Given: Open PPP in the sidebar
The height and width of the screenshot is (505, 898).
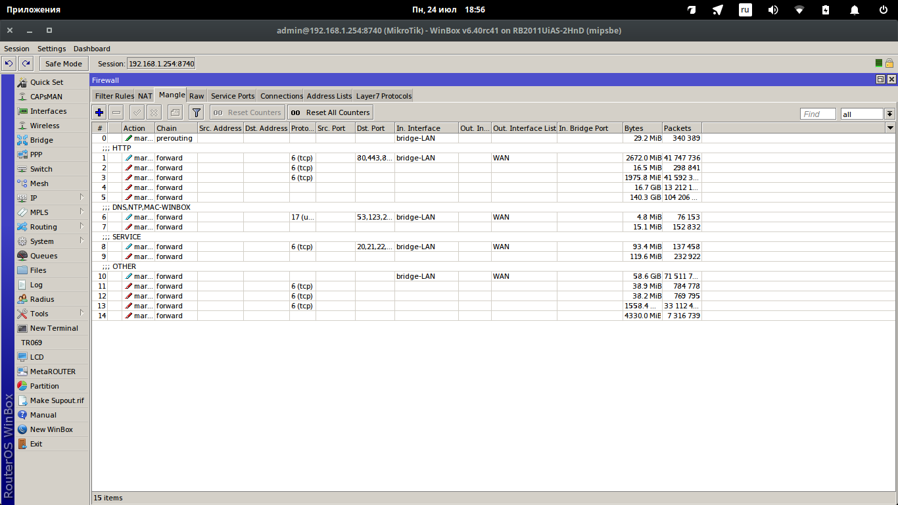Looking at the screenshot, I should (x=52, y=155).
